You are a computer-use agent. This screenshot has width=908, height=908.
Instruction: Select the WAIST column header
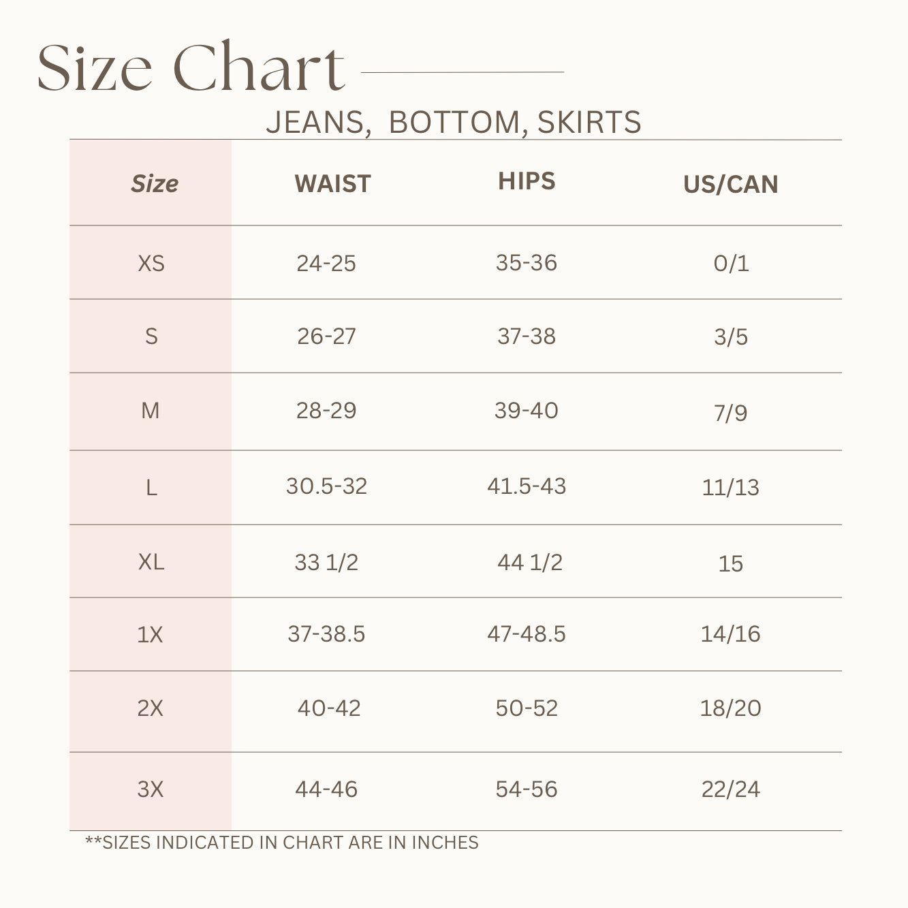332,184
